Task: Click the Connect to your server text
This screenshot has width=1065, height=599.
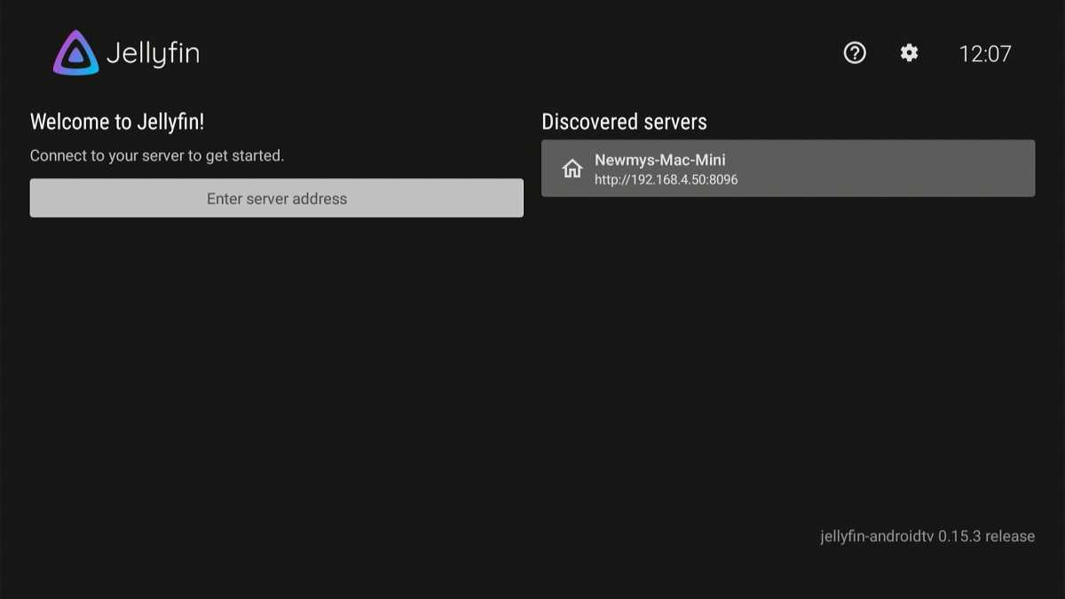Action: tap(157, 155)
